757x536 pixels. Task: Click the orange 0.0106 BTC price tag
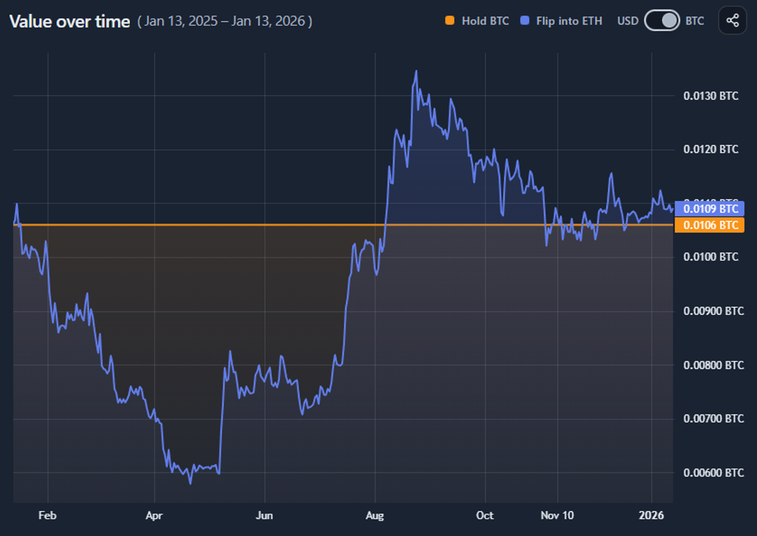tap(709, 225)
